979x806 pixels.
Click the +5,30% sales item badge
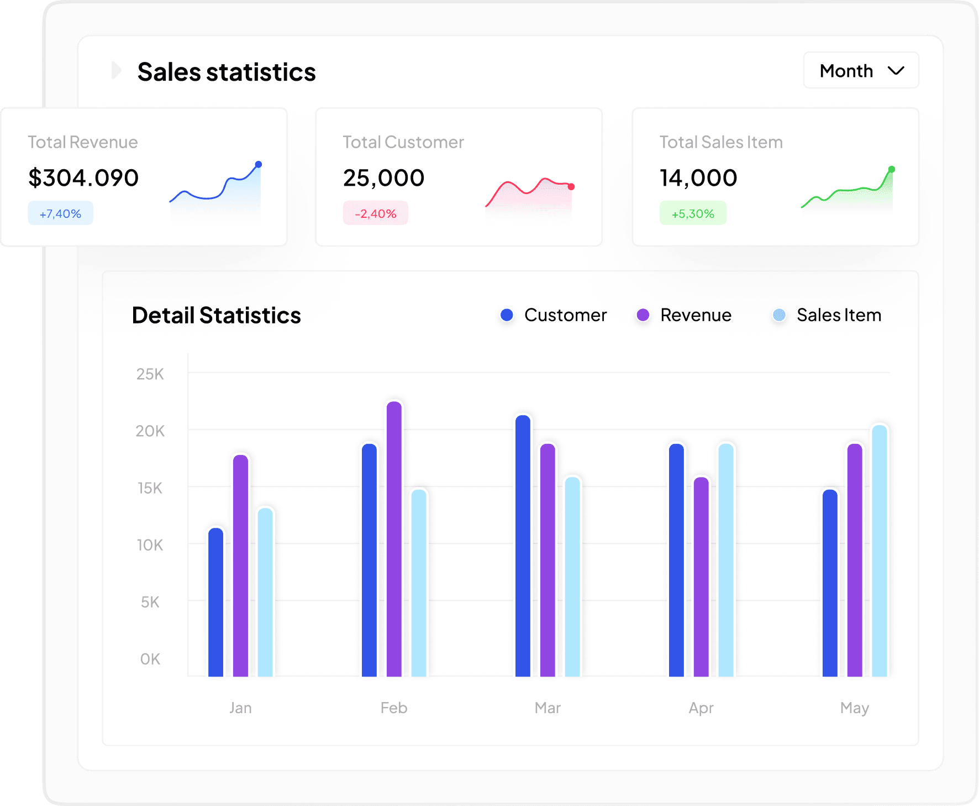[x=693, y=213]
